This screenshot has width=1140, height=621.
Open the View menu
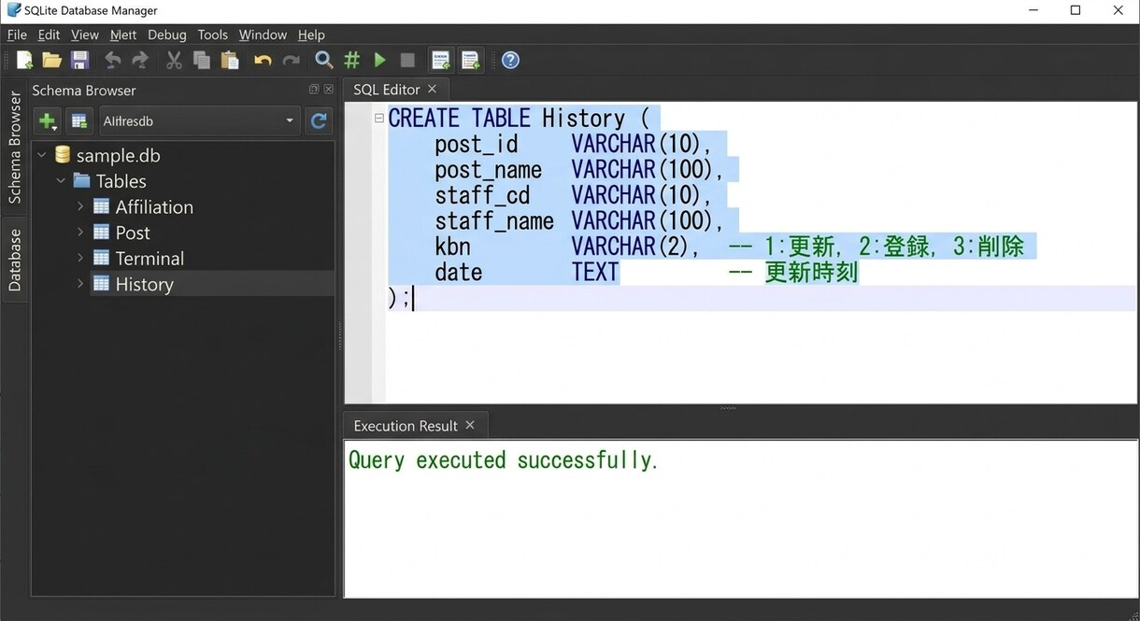point(85,35)
